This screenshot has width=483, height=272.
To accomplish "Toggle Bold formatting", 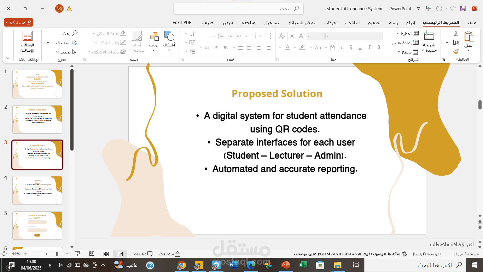I will (379, 47).
